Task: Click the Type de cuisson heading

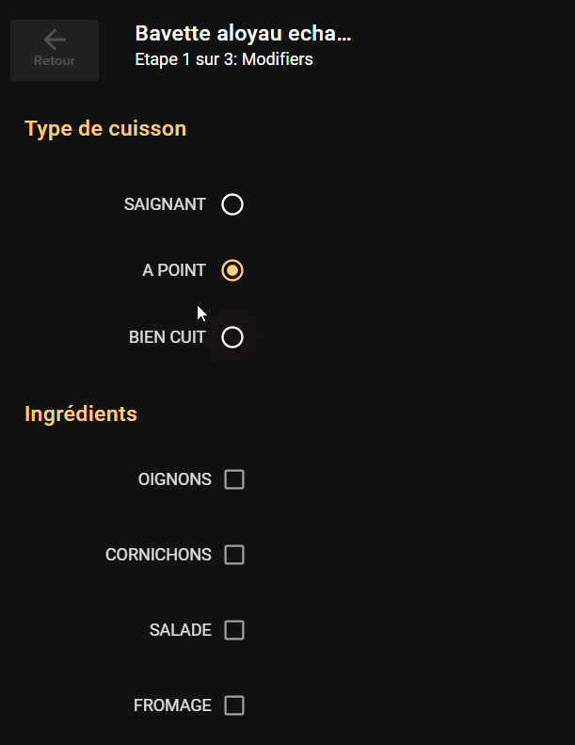Action: [105, 129]
